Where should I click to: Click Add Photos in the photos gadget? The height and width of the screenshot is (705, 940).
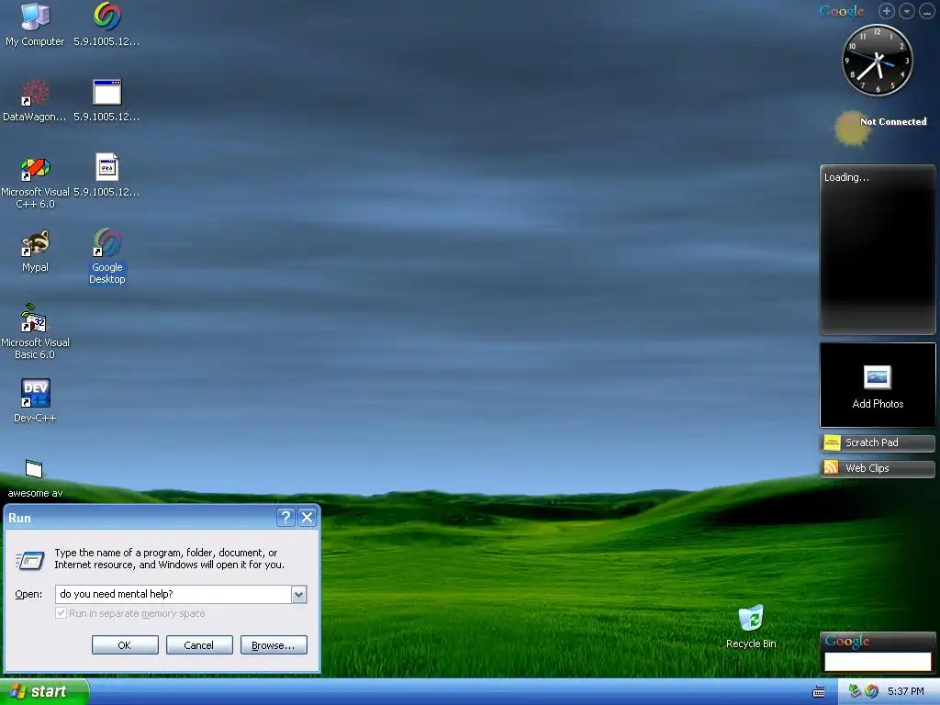click(x=877, y=386)
